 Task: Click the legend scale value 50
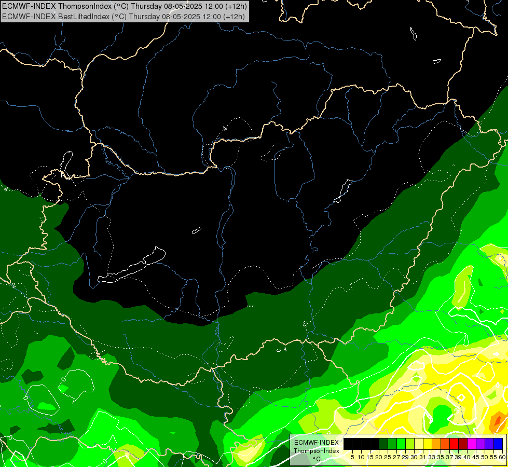485,457
